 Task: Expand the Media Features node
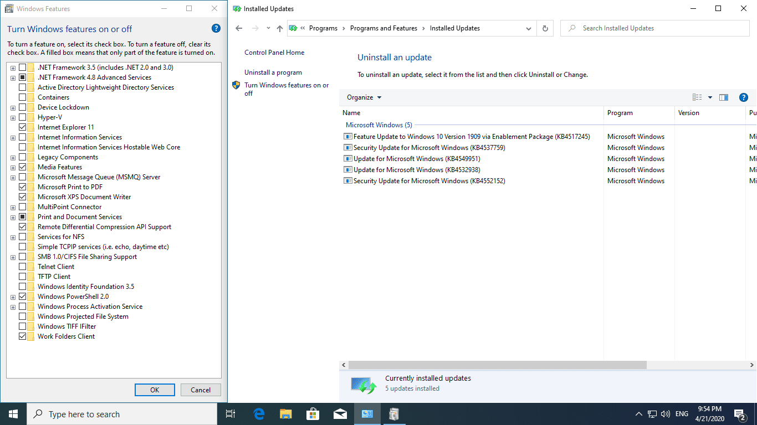pyautogui.click(x=13, y=168)
